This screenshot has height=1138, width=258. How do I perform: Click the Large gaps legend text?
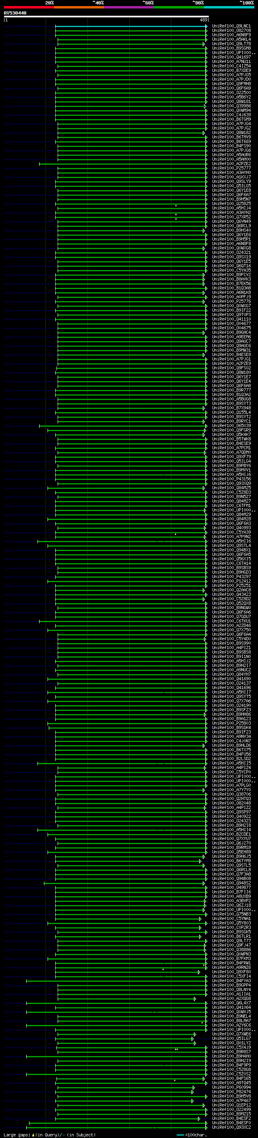point(50,1135)
